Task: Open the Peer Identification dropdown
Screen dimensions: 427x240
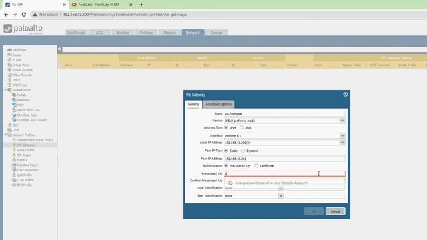Action: pos(281,195)
